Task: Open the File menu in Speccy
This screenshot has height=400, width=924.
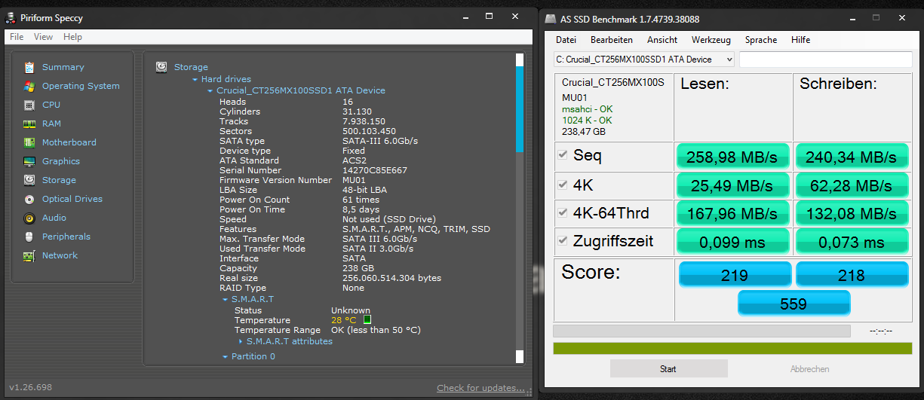Action: tap(17, 37)
